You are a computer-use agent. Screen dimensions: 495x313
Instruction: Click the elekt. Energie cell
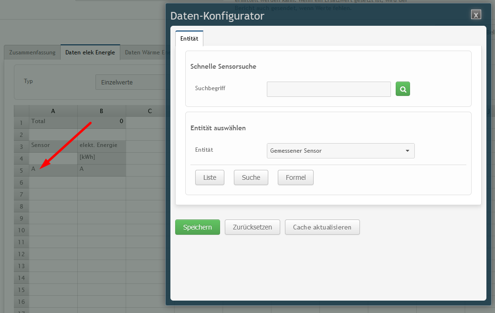pos(101,147)
